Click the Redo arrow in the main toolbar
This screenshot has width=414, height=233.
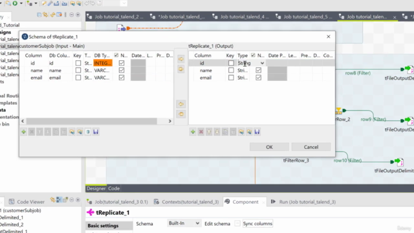(x=93, y=3)
